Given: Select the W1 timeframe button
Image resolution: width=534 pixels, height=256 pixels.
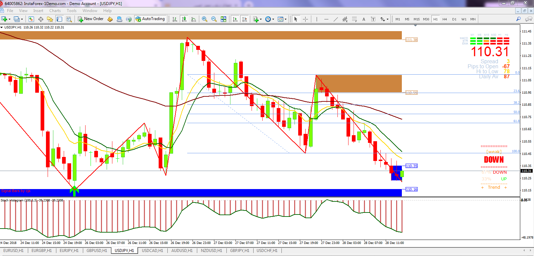Looking at the screenshot, I should (x=464, y=19).
